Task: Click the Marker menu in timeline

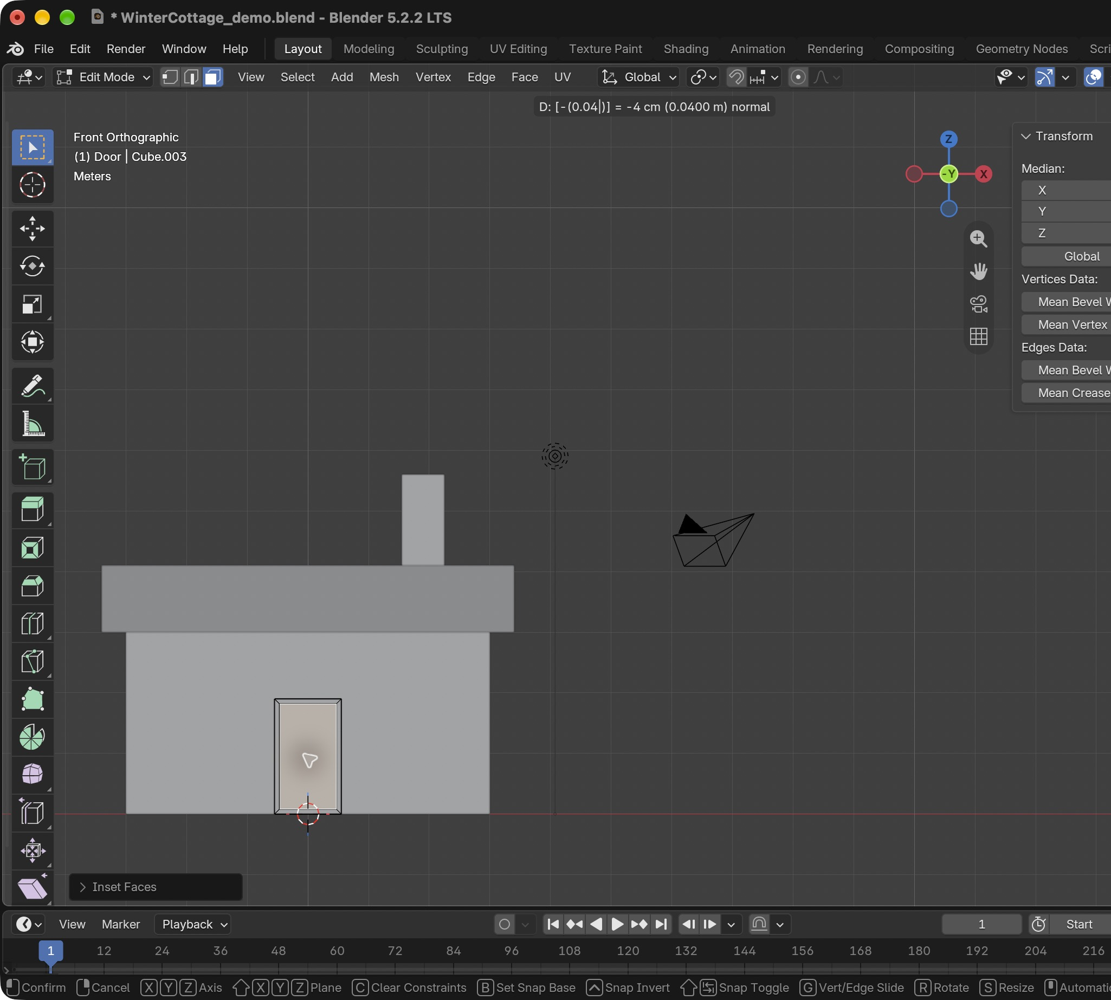Action: click(121, 924)
